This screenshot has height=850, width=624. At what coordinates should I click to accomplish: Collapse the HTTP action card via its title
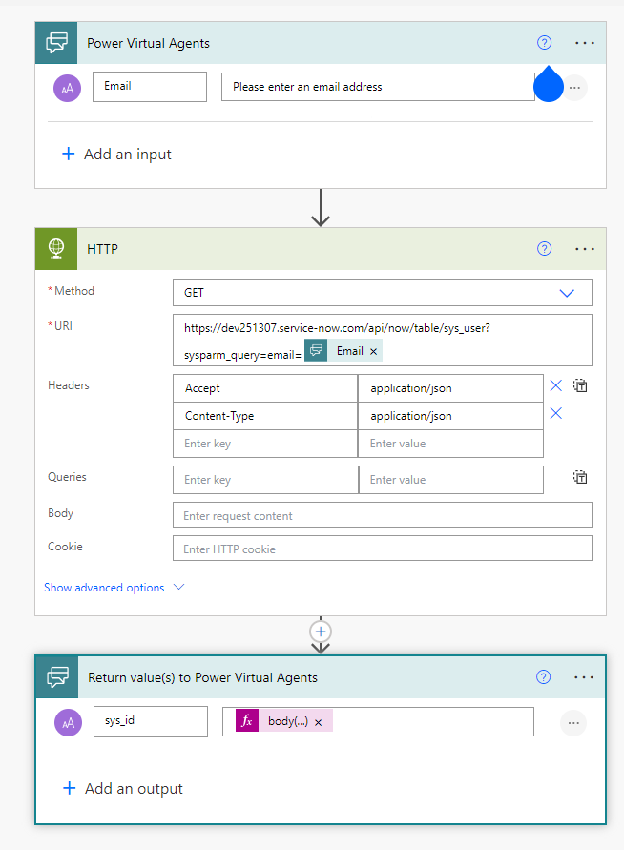[102, 249]
